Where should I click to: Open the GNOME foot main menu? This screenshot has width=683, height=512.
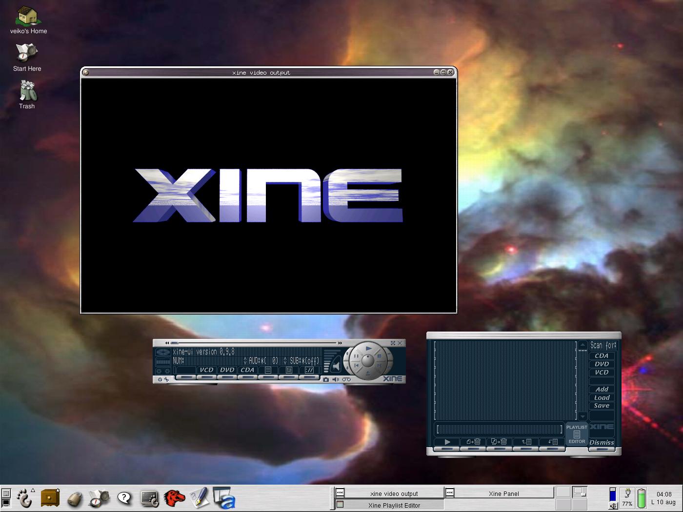[x=24, y=498]
